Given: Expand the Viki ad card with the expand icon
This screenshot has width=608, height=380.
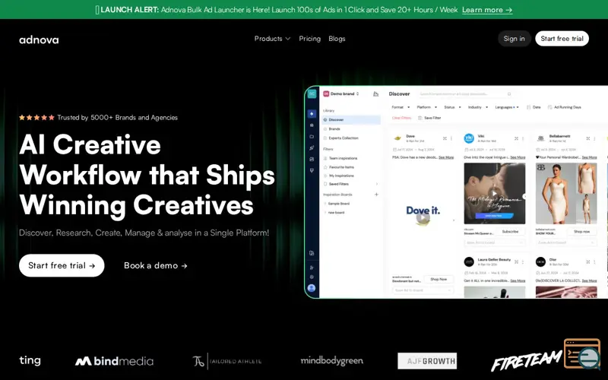Looking at the screenshot, I should point(516,138).
